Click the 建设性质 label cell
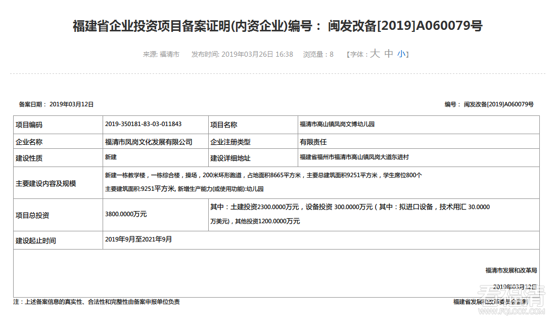 pos(58,158)
